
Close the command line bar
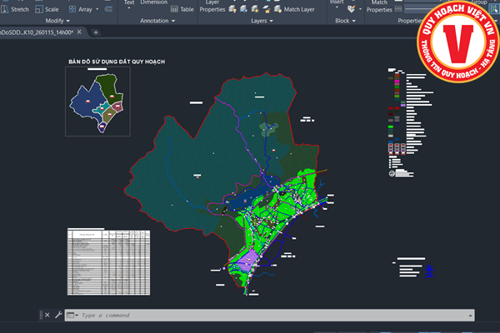(x=47, y=316)
